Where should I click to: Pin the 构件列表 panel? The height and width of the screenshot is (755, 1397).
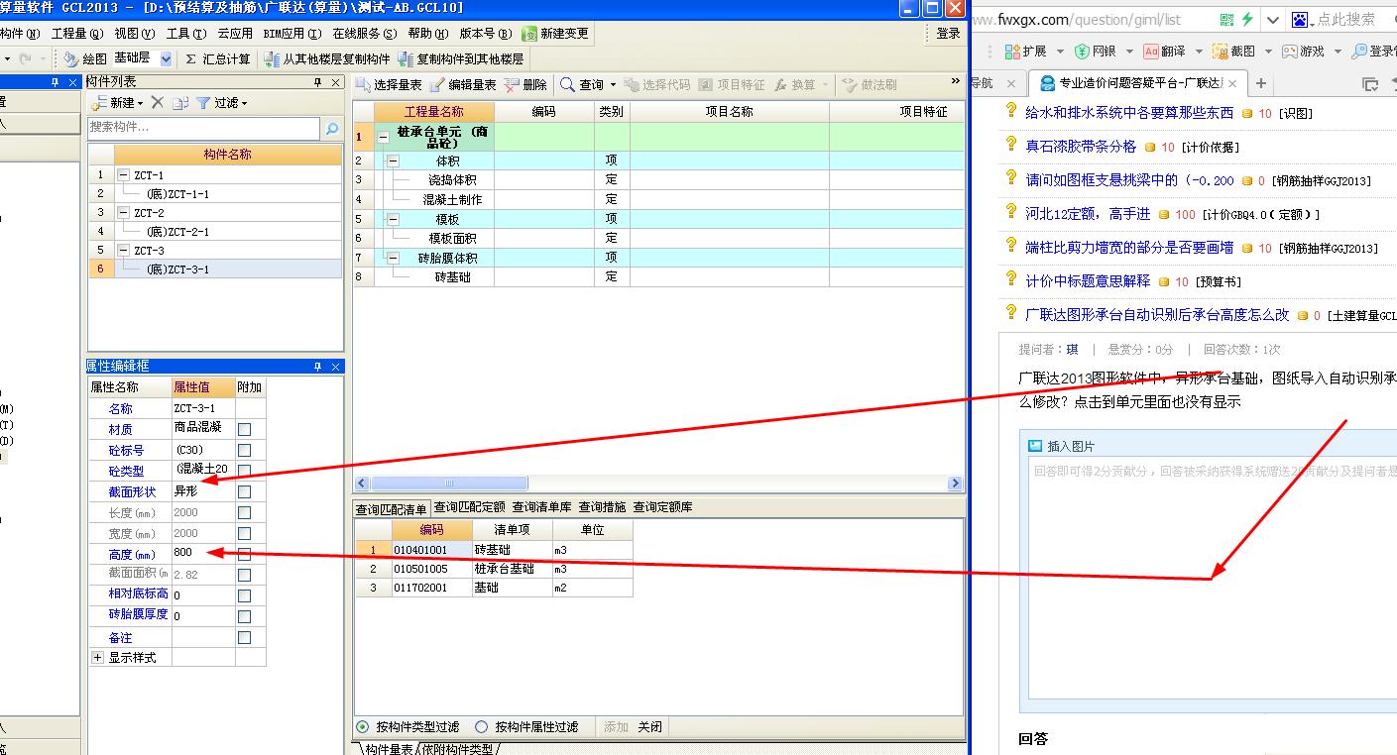pos(318,82)
